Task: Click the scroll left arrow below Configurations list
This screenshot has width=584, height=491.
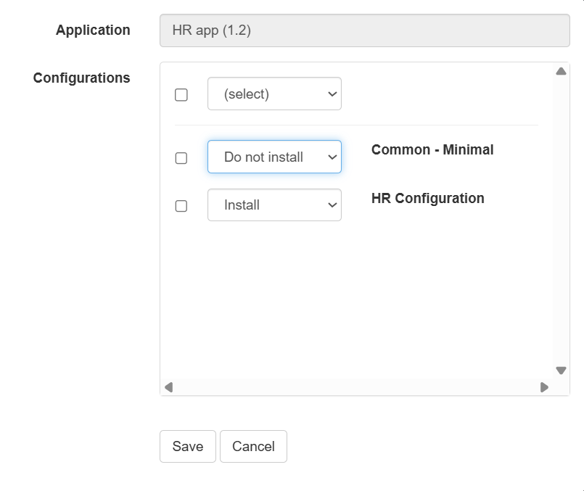Action: tap(169, 387)
